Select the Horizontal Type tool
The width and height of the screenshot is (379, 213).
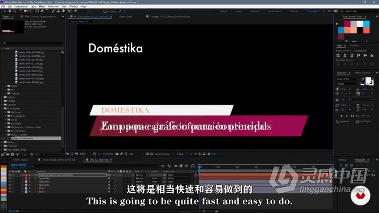47,11
